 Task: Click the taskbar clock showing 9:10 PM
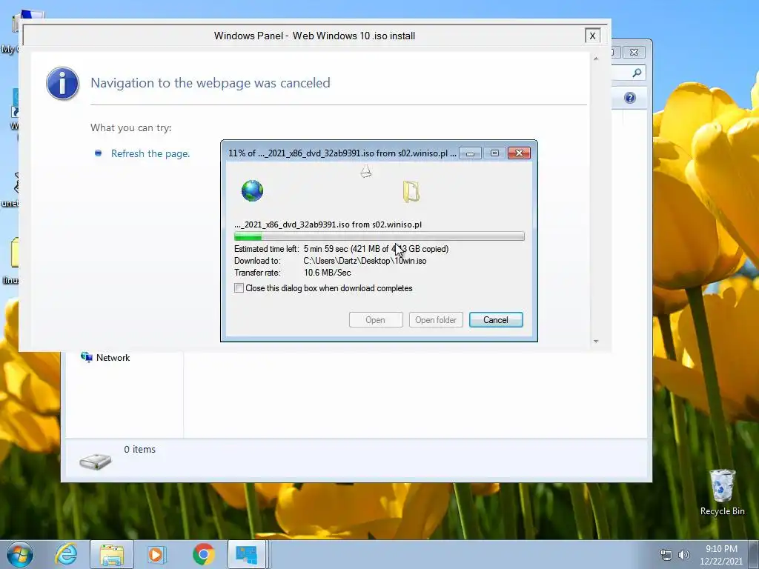pyautogui.click(x=720, y=555)
